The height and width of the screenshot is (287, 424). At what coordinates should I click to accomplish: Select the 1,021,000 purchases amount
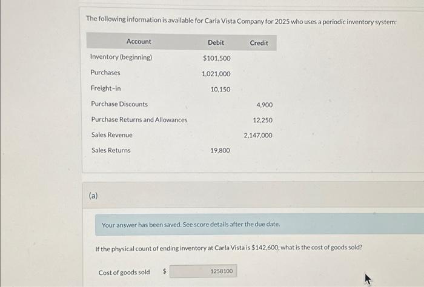click(x=216, y=74)
